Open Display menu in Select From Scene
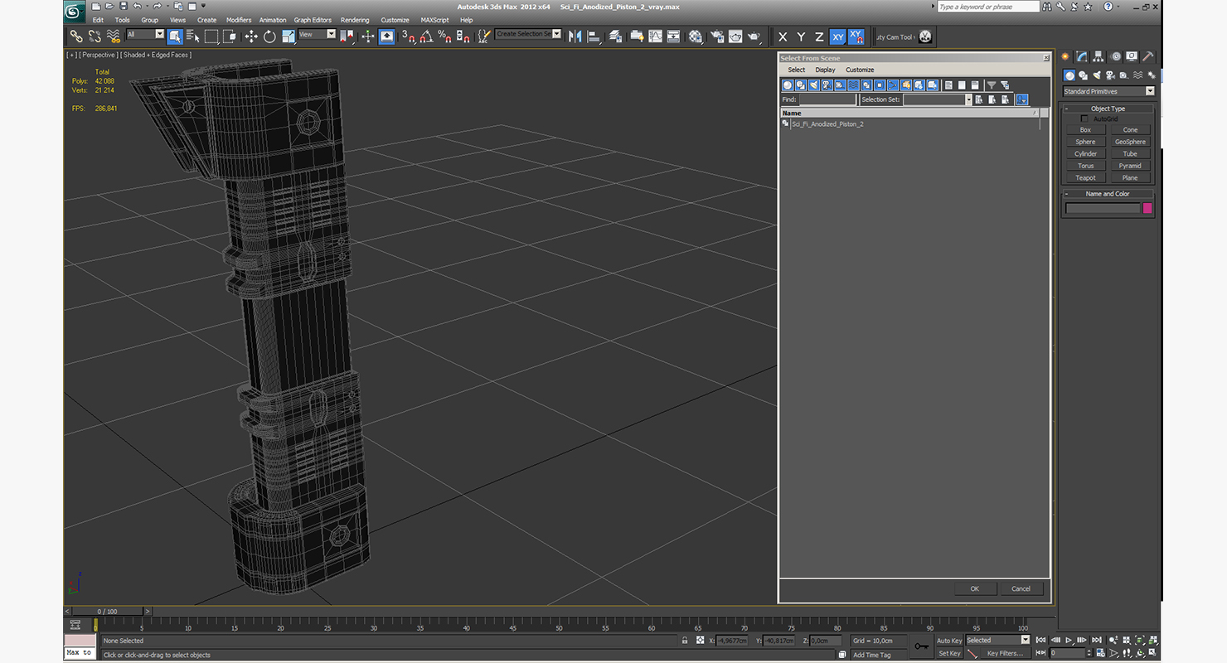 [x=825, y=70]
